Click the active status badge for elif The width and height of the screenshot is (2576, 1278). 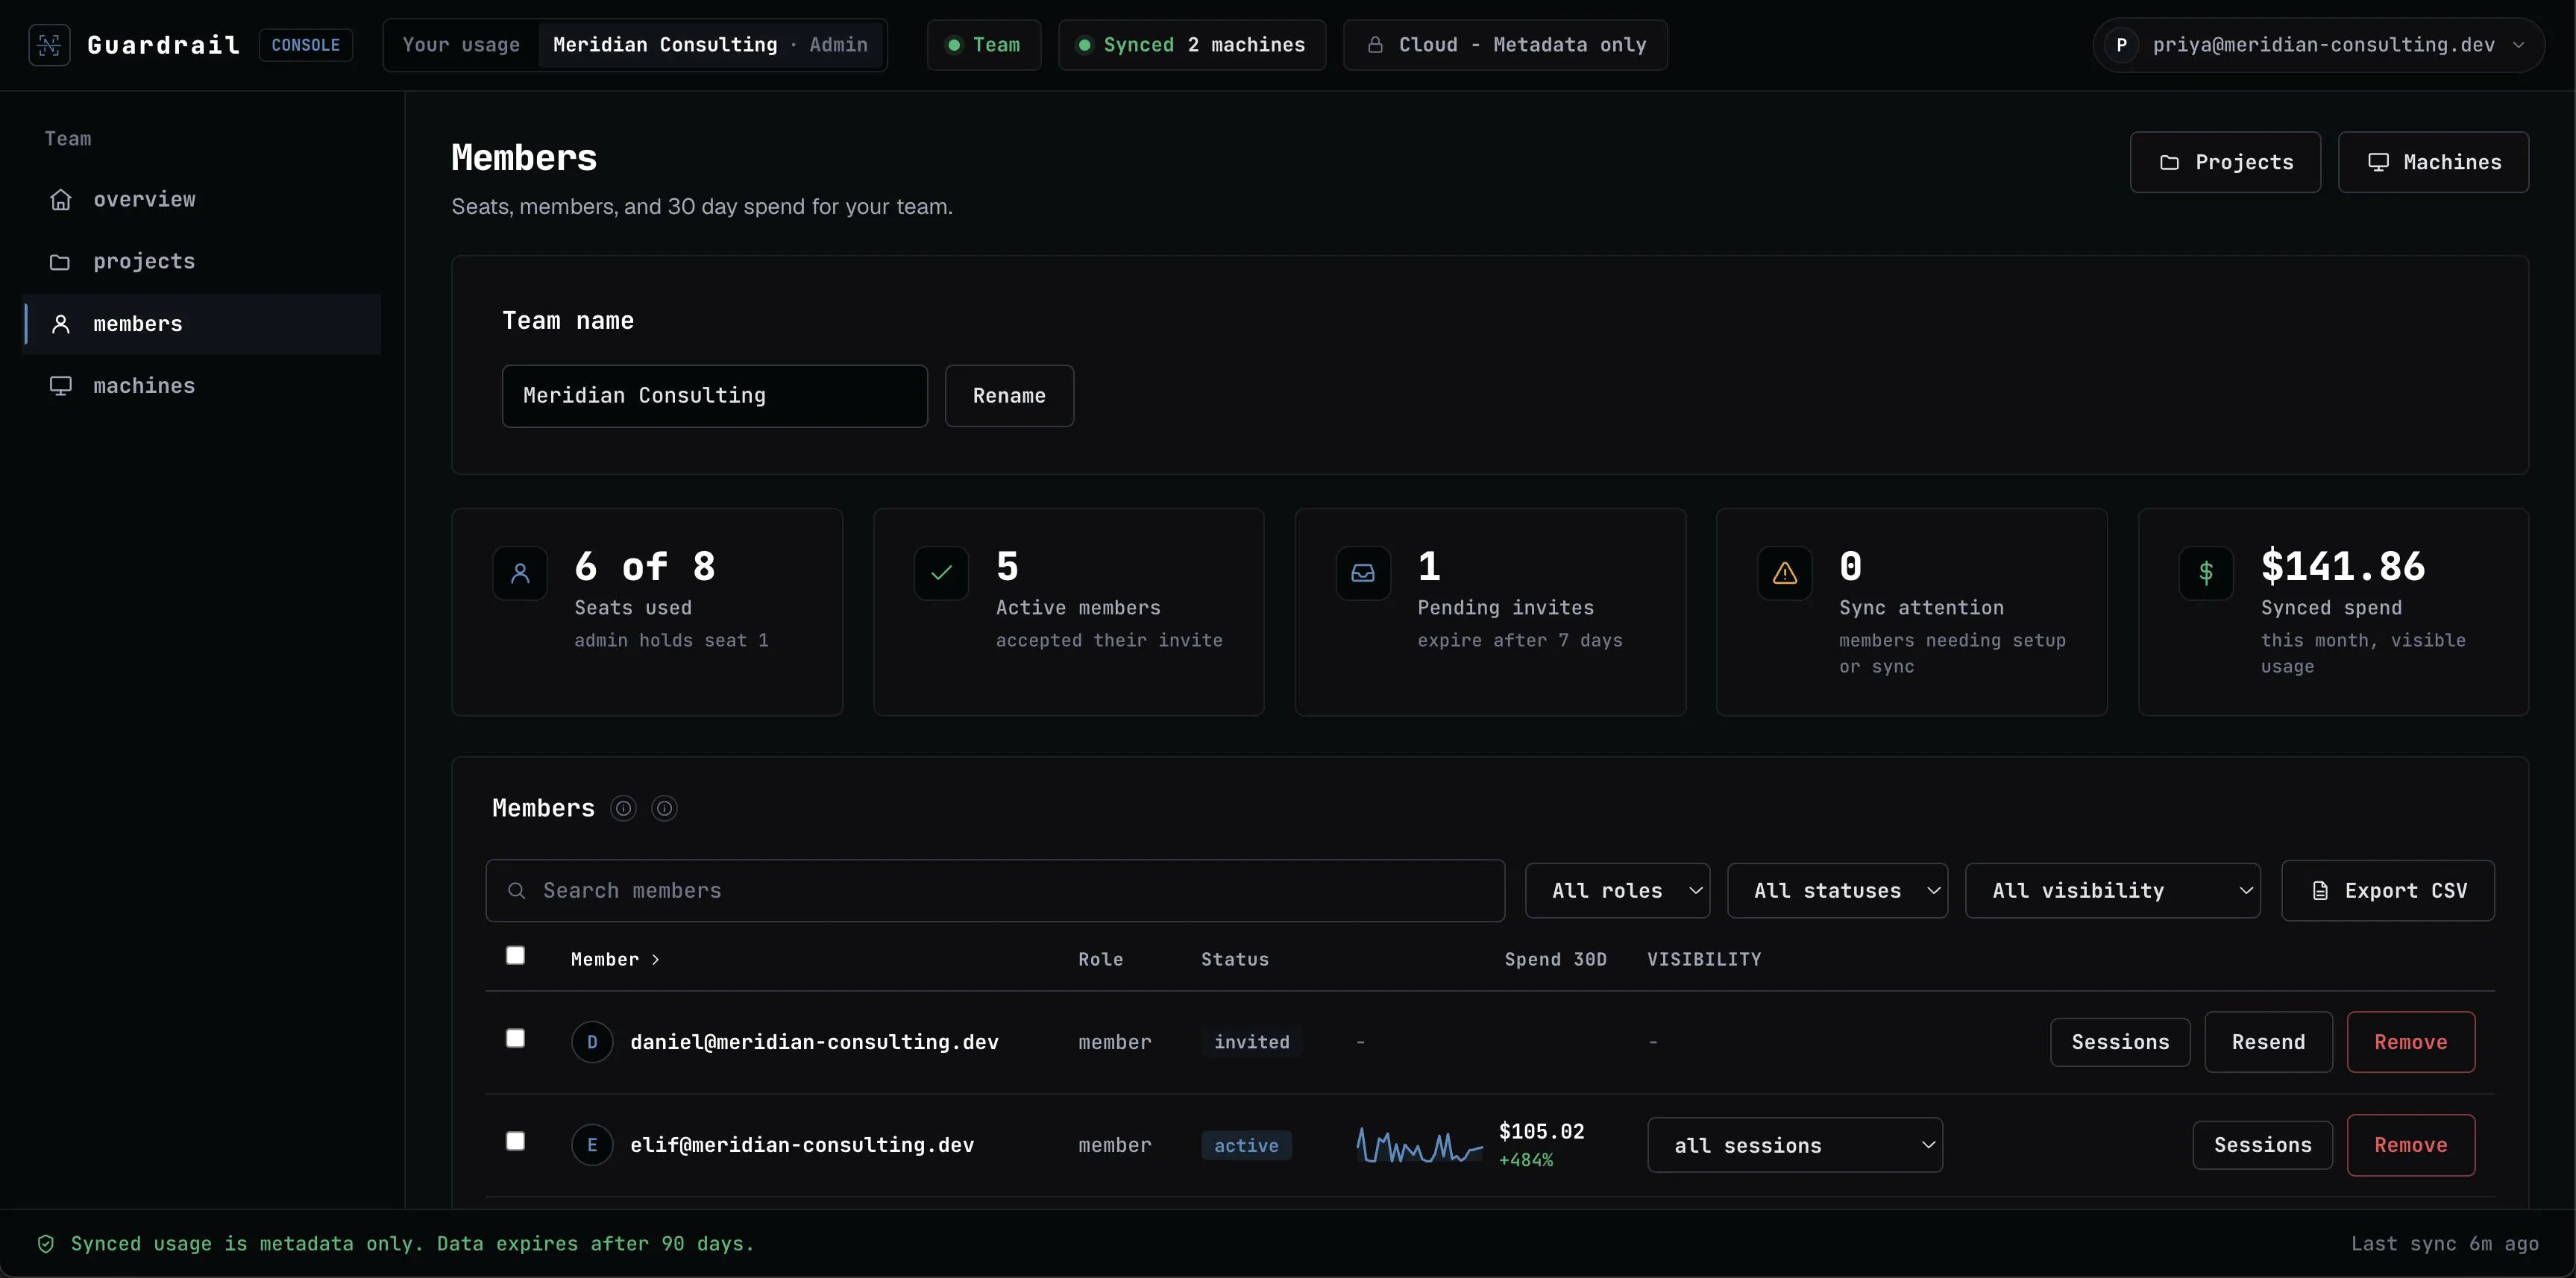(1246, 1146)
